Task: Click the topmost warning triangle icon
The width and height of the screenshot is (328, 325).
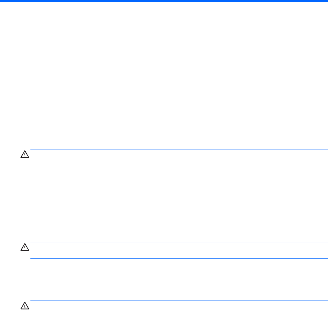Action: coord(25,154)
